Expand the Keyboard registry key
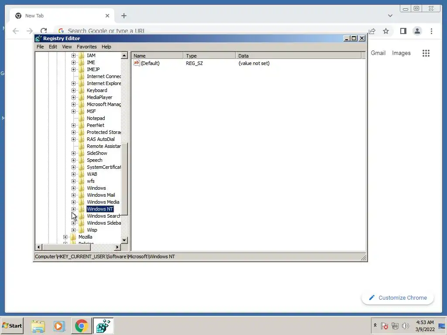 tap(73, 90)
